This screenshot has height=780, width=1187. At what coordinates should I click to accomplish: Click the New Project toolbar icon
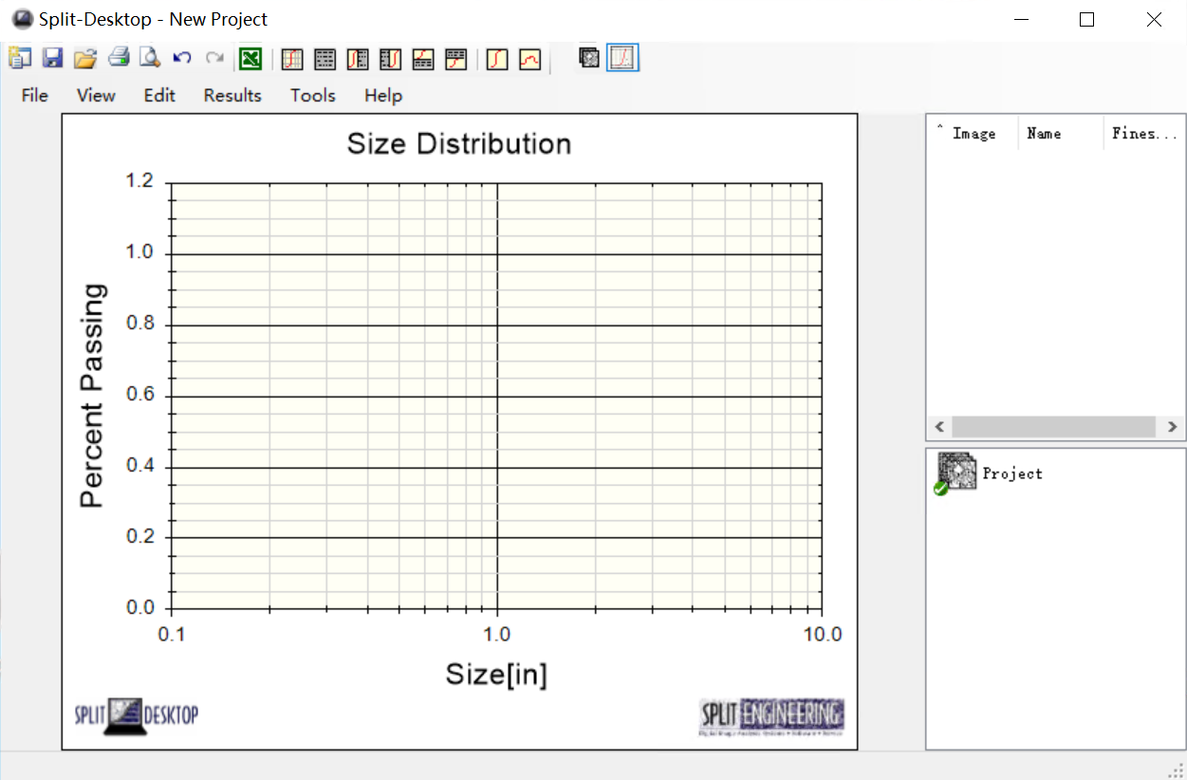pyautogui.click(x=20, y=59)
